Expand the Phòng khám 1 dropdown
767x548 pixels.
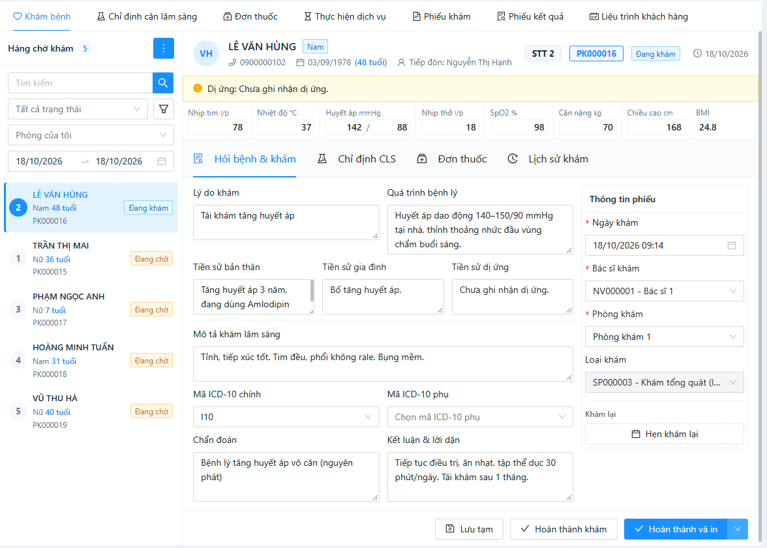[664, 337]
